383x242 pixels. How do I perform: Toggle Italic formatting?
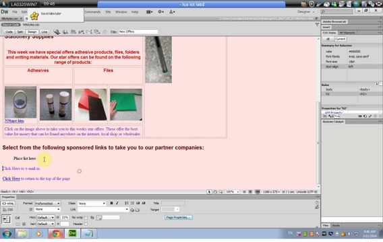(117, 203)
